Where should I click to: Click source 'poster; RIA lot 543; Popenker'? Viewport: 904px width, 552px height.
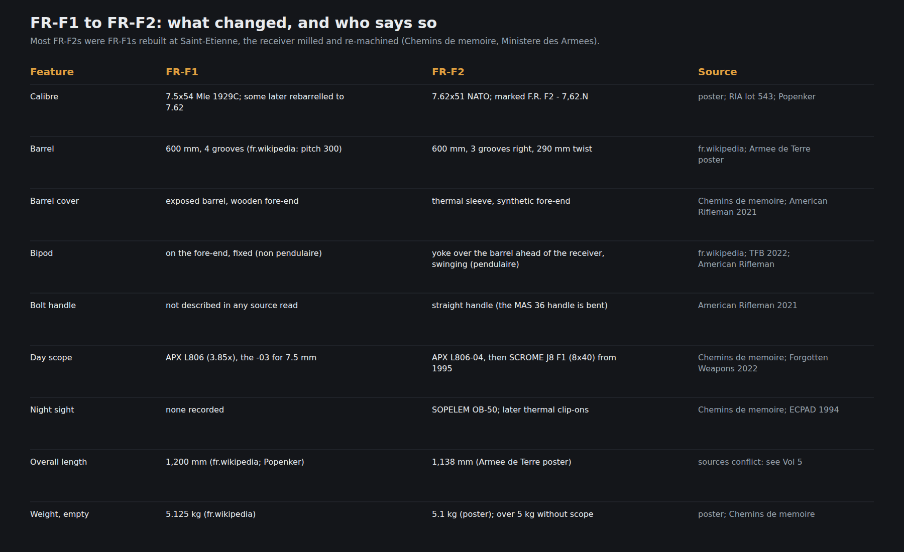point(756,96)
